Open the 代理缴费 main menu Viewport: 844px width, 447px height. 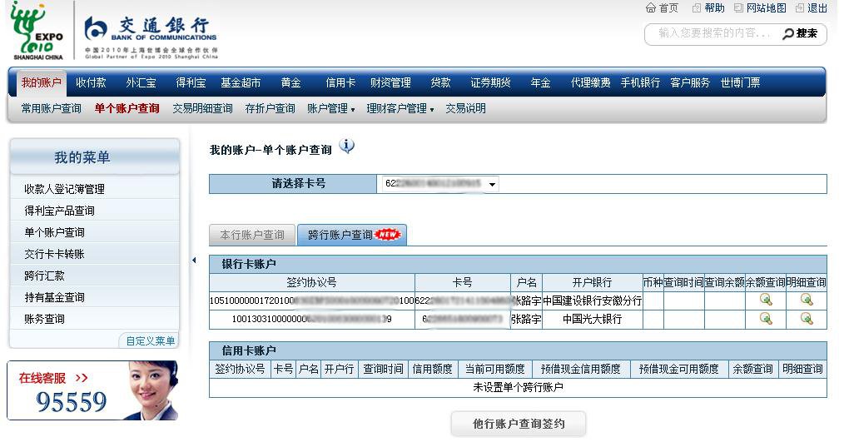pyautogui.click(x=590, y=83)
